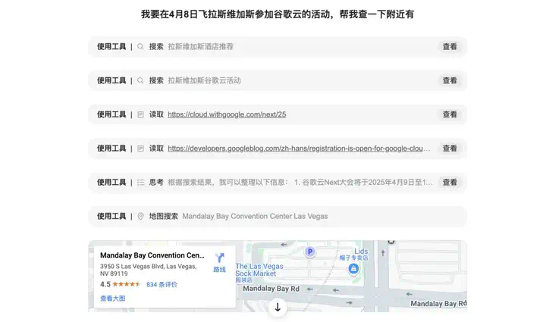Viewport: 546px width, 322px height.
Task: Click the map query Mandalay Bay Convention Center Las Vegas
Action: (x=255, y=216)
